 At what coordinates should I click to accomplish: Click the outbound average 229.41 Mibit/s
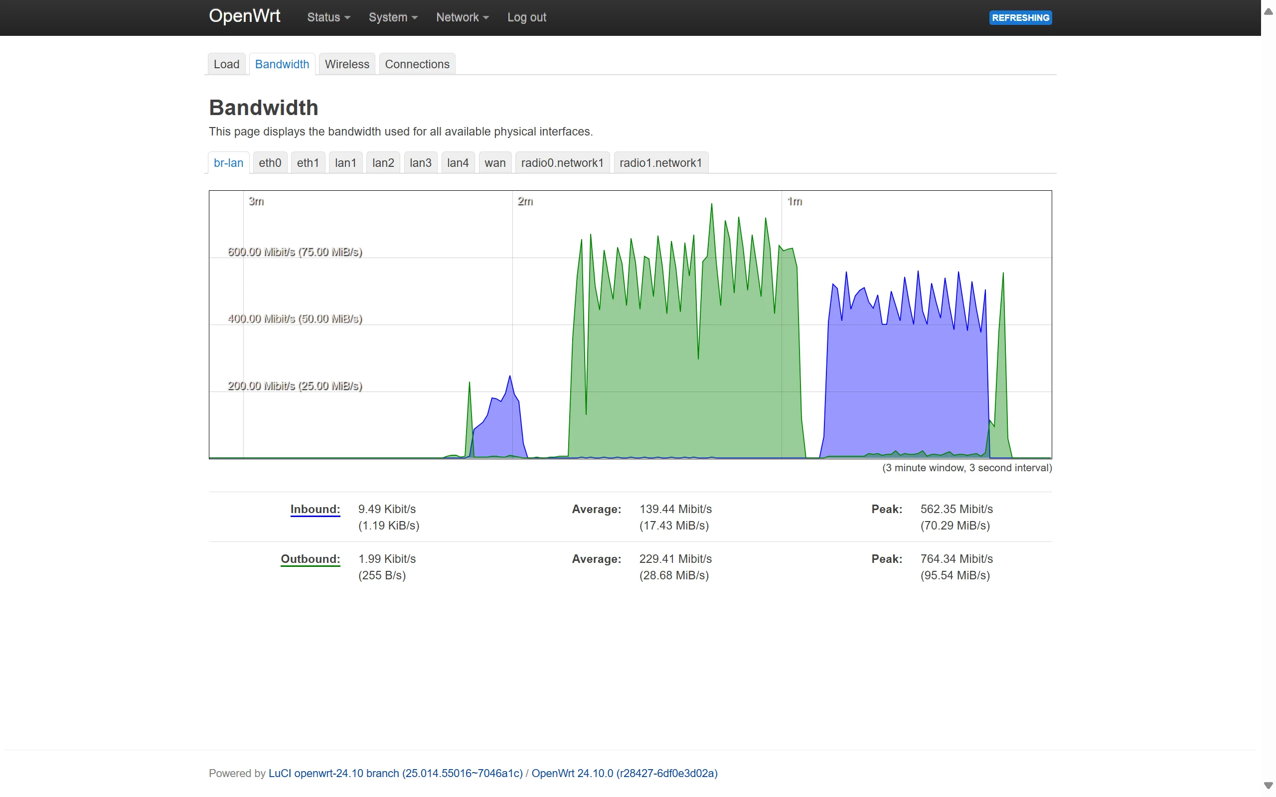(675, 558)
